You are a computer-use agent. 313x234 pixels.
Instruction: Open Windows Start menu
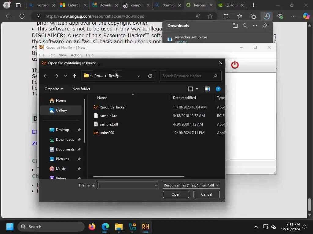(x=10, y=227)
